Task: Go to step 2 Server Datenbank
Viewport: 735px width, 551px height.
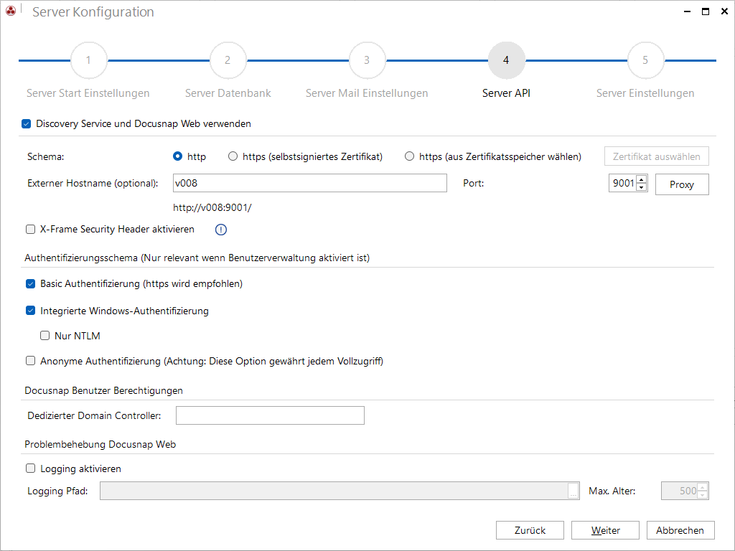Action: pos(228,60)
